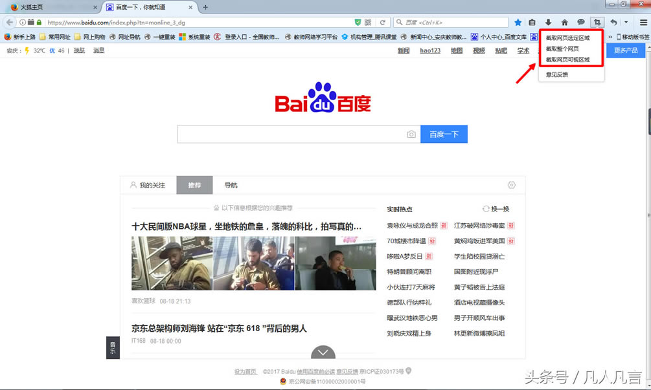Viewport: 651px width, 390px height.
Task: Expand more news with the down chevron
Action: click(323, 352)
